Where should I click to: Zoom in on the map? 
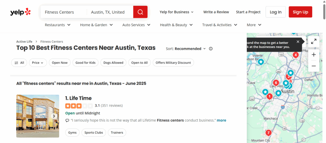(x=314, y=55)
